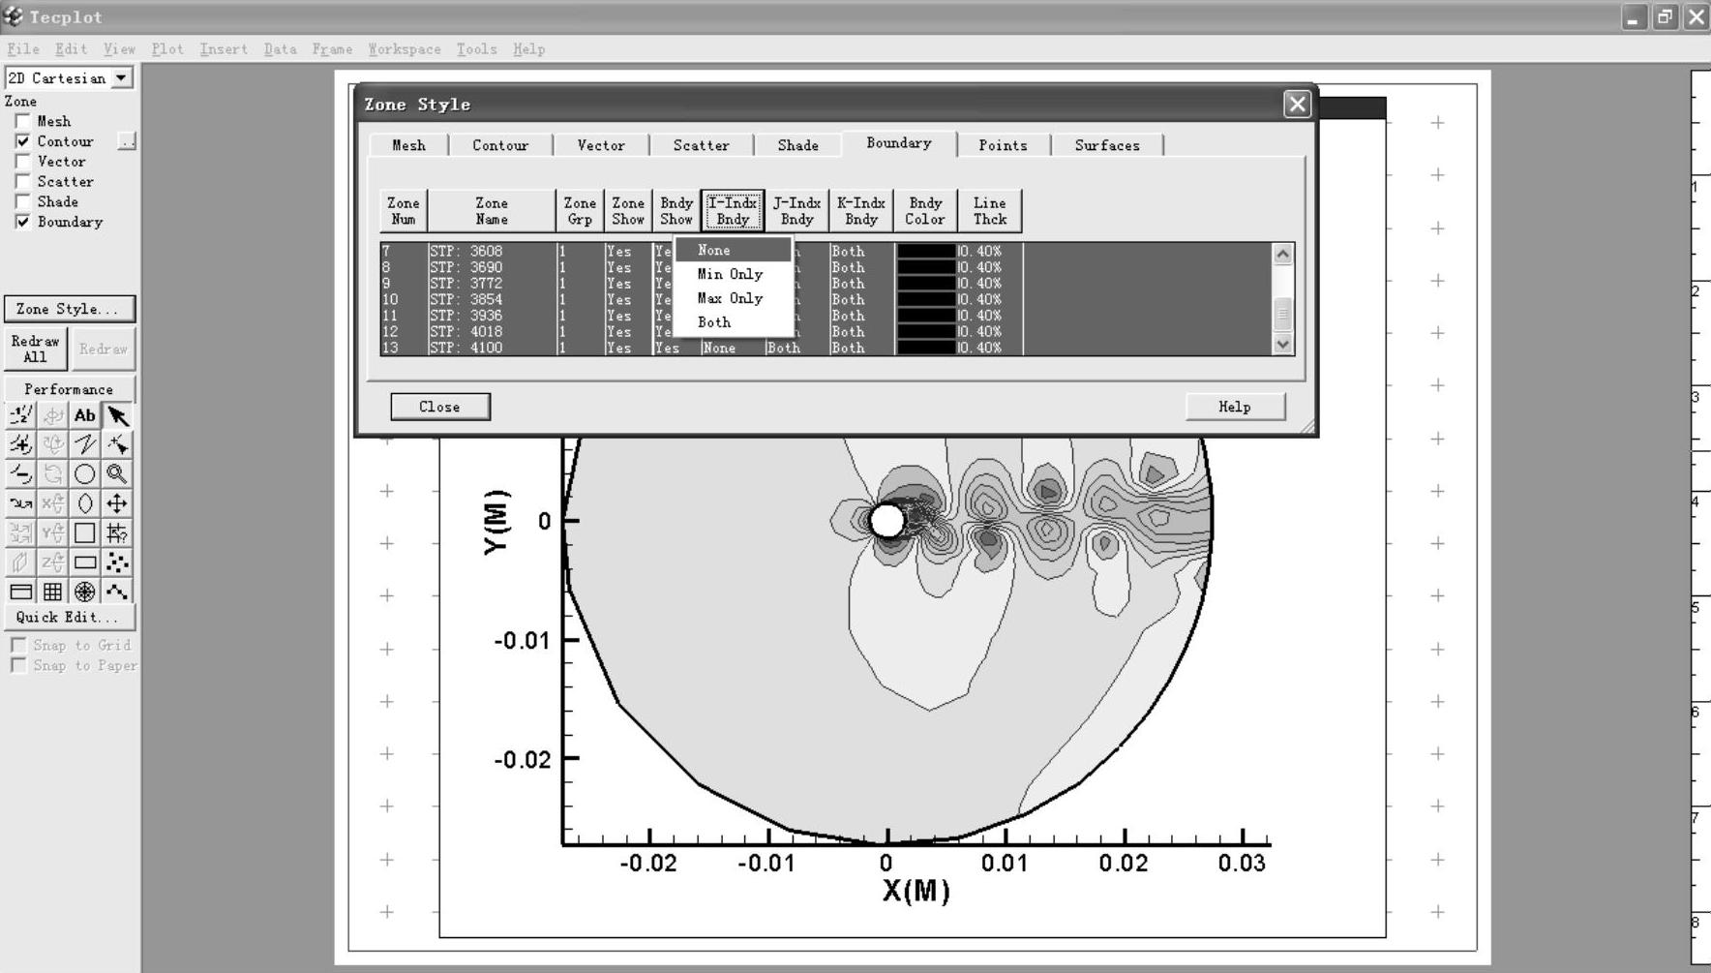Viewport: 1711px width, 973px height.
Task: Enable the Vector zone layer checkbox
Action: [22, 162]
